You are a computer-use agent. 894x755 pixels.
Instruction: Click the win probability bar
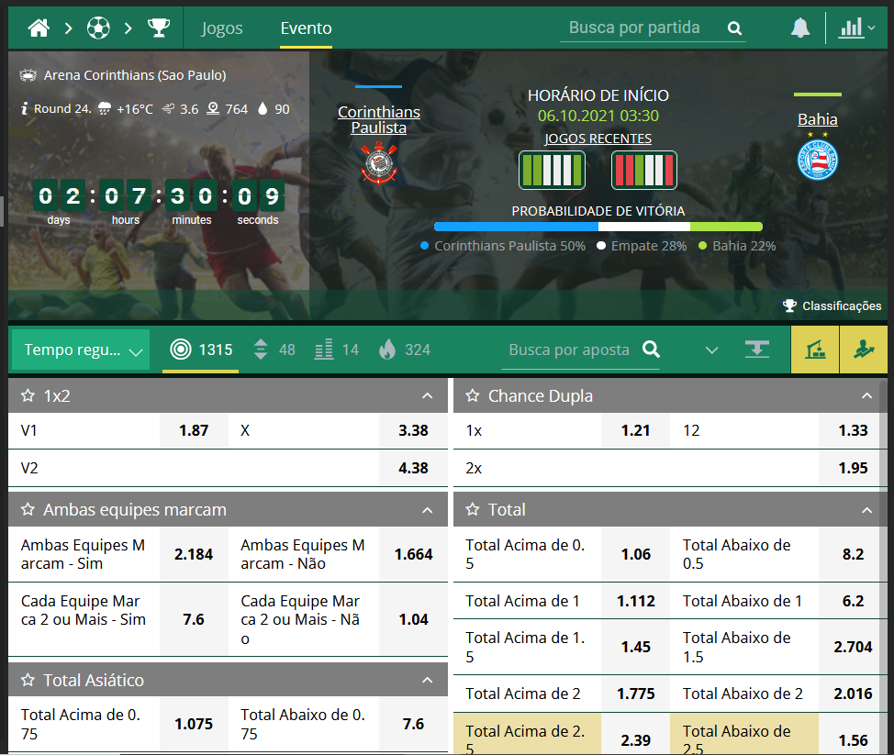coord(598,227)
